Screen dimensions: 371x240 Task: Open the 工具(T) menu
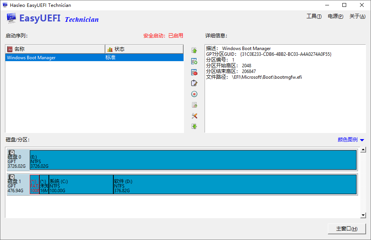pyautogui.click(x=314, y=16)
